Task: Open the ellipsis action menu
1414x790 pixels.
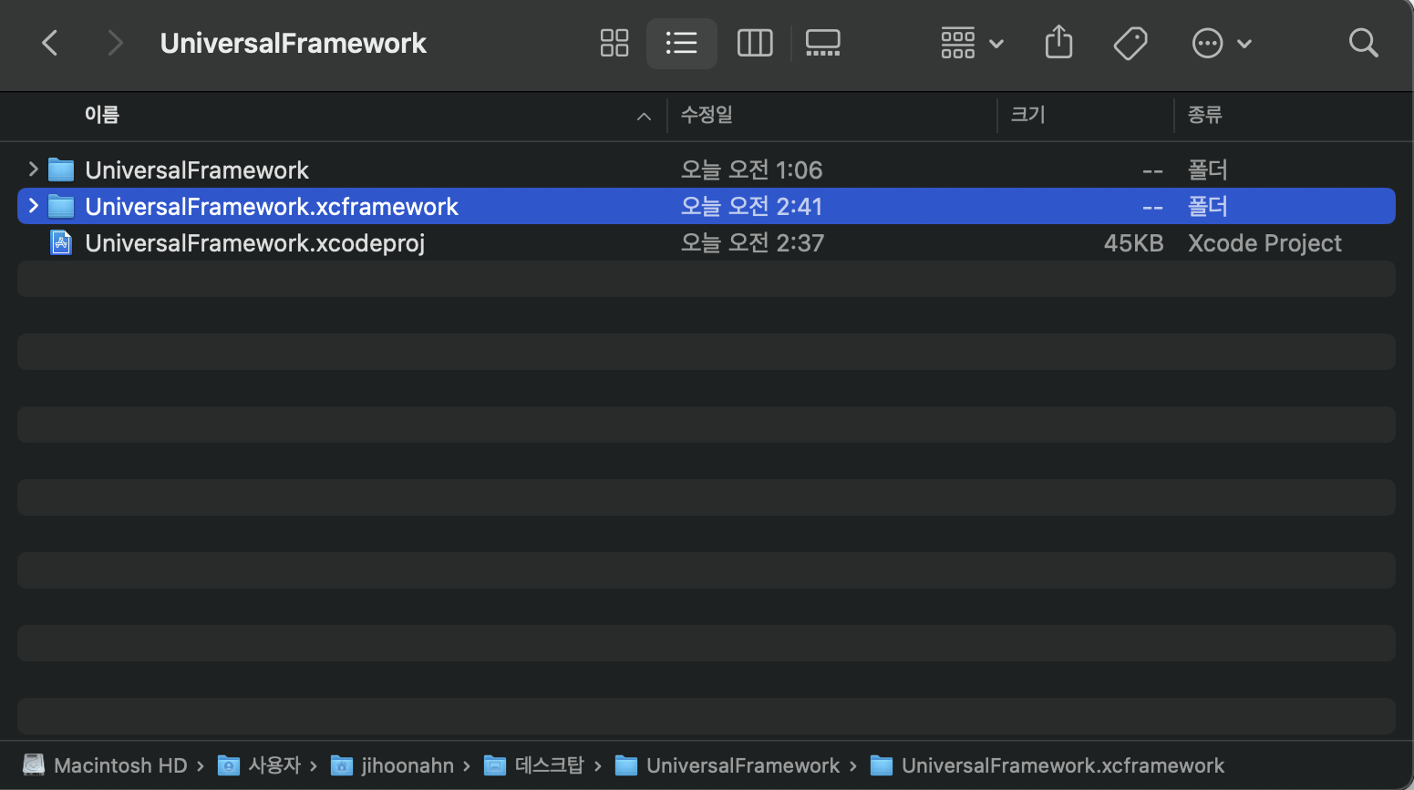Action: (x=1222, y=43)
